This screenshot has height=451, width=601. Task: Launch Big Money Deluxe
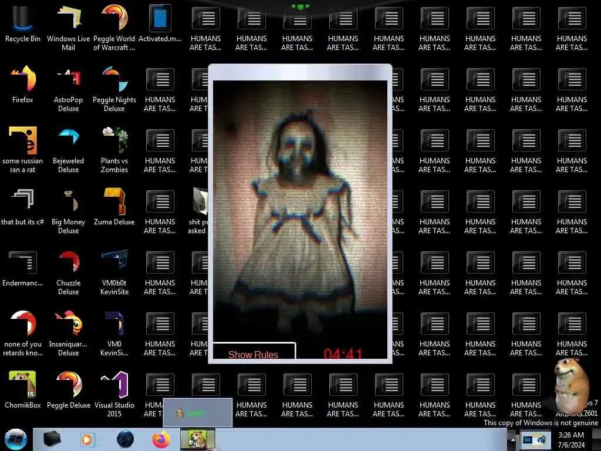pos(68,211)
